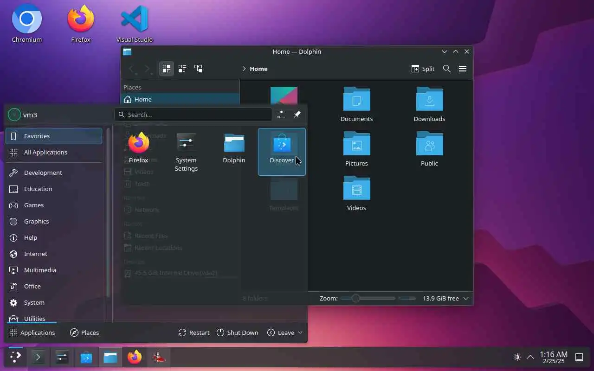594x371 pixels.
Task: Select Icons view mode in Dolphin
Action: click(x=167, y=69)
